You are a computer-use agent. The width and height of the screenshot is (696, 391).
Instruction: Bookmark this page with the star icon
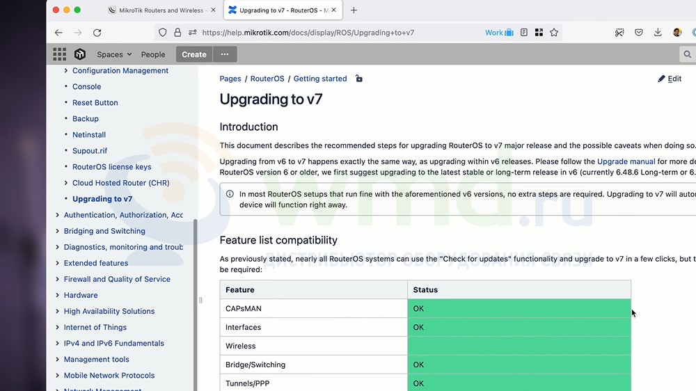pos(554,33)
